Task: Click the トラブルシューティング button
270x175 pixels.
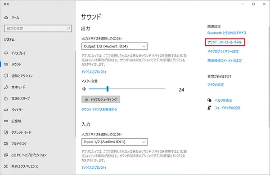Action: pos(101,100)
